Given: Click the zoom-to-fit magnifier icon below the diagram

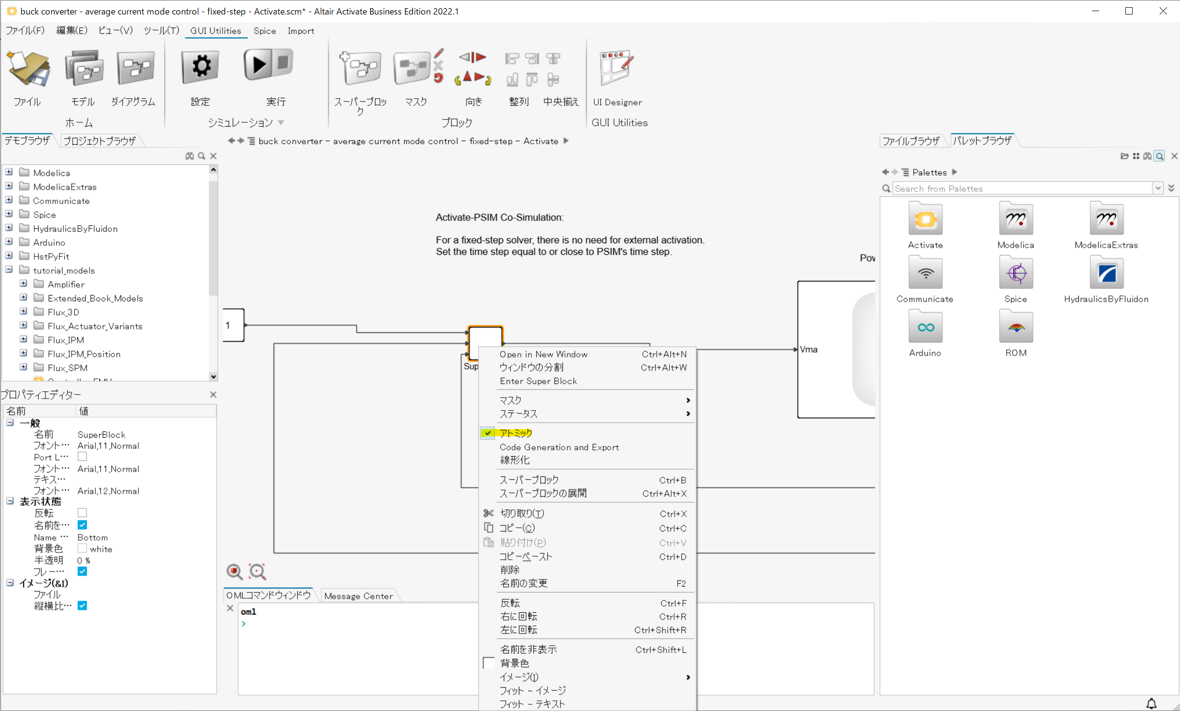Looking at the screenshot, I should (x=257, y=571).
